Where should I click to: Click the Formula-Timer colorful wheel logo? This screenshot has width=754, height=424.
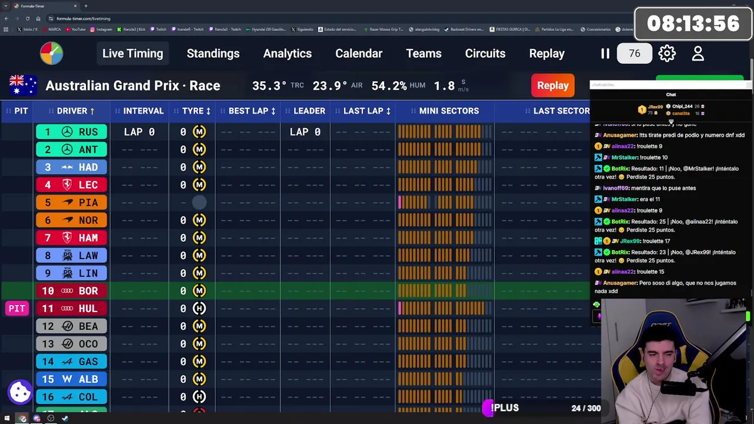[x=52, y=54]
